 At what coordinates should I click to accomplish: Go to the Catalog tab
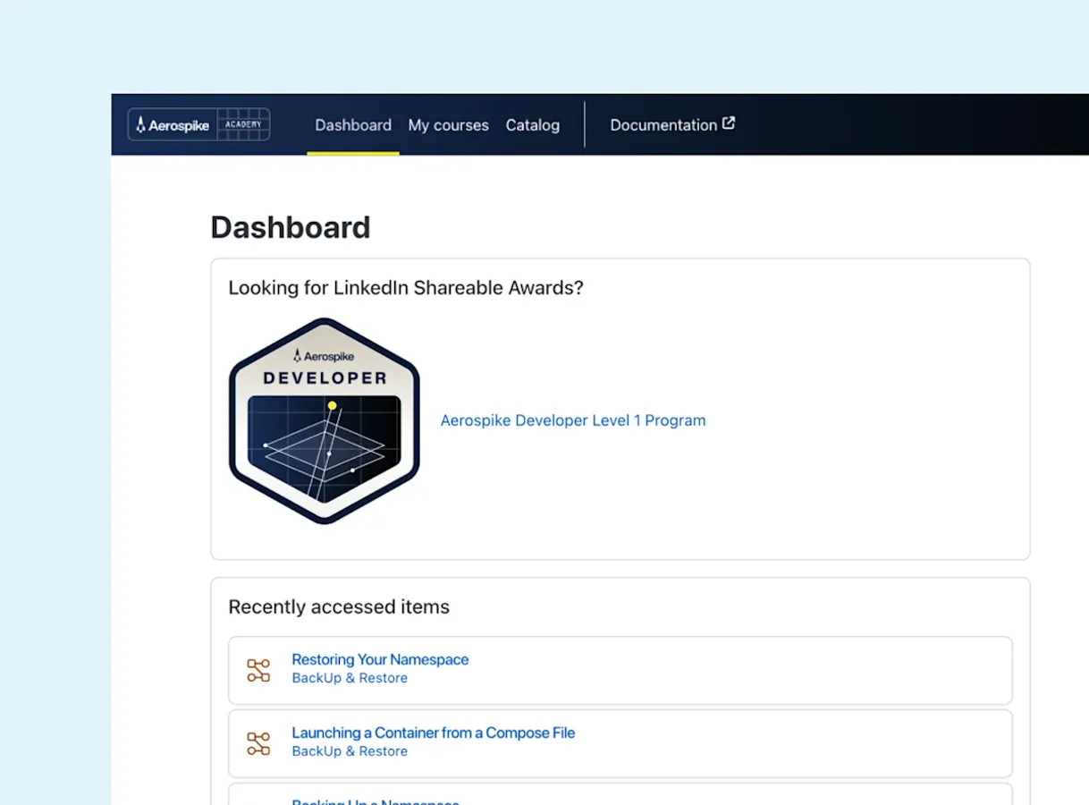[x=532, y=125]
